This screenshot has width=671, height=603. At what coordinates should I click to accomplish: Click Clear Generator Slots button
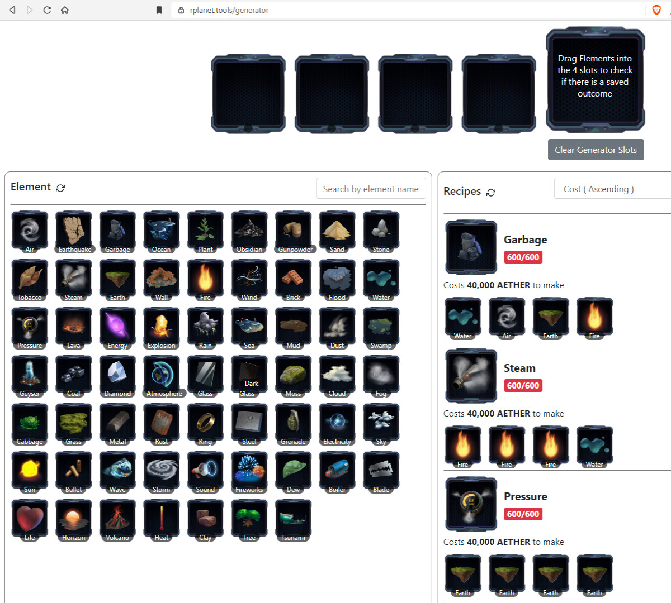pos(596,150)
